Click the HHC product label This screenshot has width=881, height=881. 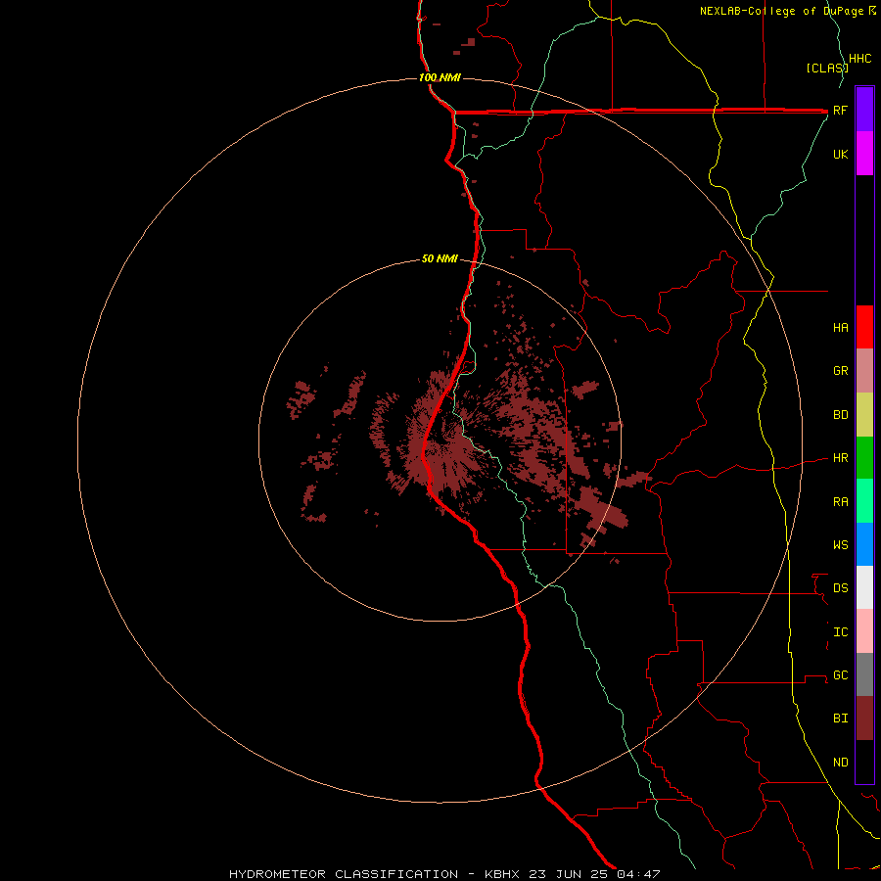coord(860,59)
